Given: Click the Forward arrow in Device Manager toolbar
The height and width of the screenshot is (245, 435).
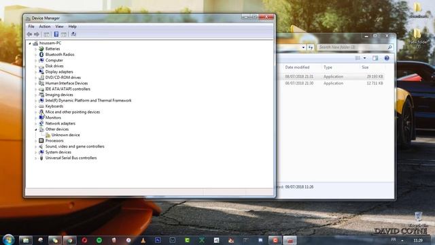Looking at the screenshot, I should pyautogui.click(x=37, y=34).
